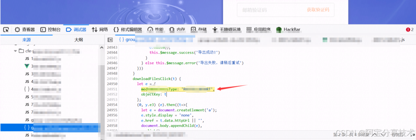Open the 网络 network tab
The width and height of the screenshot is (416, 140).
coord(100,29)
